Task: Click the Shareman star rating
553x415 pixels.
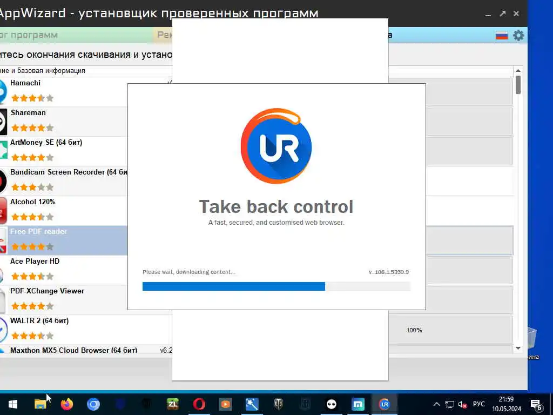Action: point(32,128)
